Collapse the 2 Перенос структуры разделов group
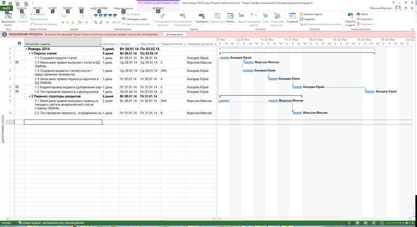The height and width of the screenshot is (227, 417). tap(29, 96)
